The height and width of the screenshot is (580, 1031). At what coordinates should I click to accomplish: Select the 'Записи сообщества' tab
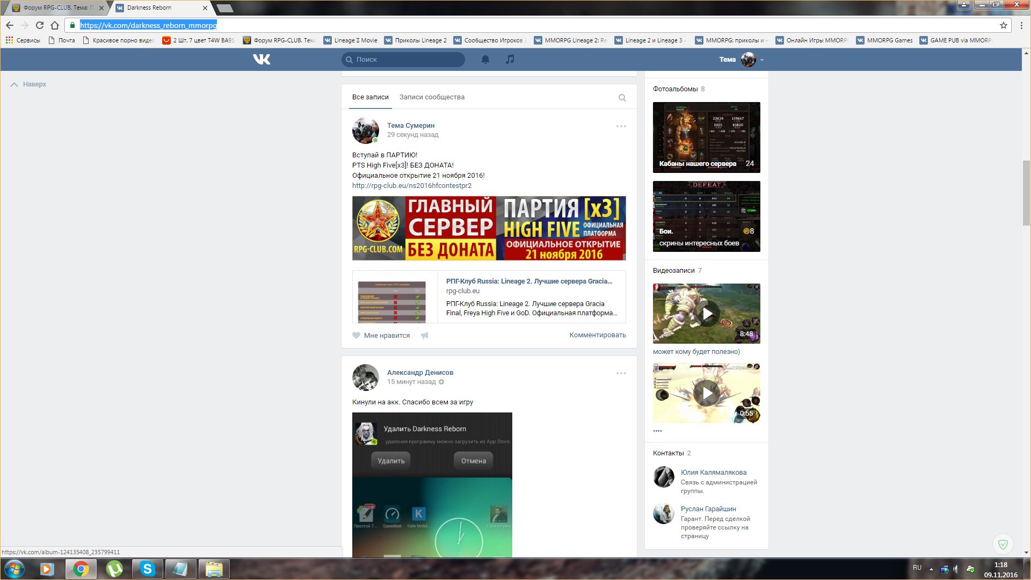[x=432, y=97]
